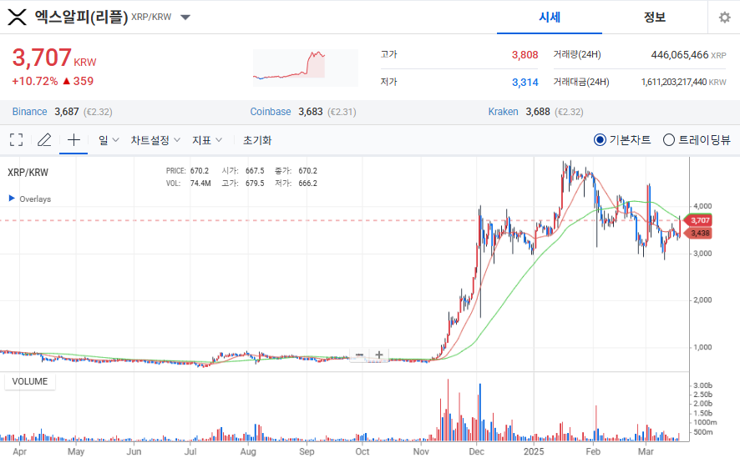Select the pencil drawing tool

(44, 139)
